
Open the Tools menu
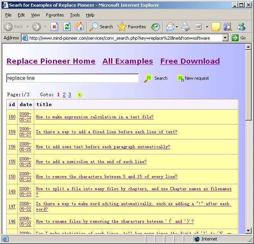tap(75, 15)
